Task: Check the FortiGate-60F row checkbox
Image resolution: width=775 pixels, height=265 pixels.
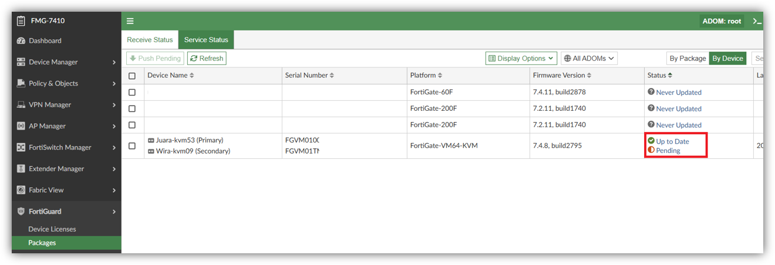Action: (132, 93)
